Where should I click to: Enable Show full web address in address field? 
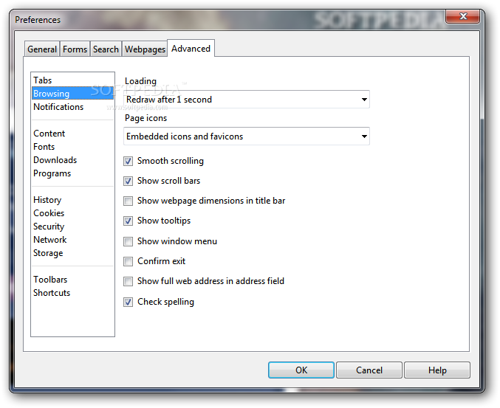click(x=129, y=281)
